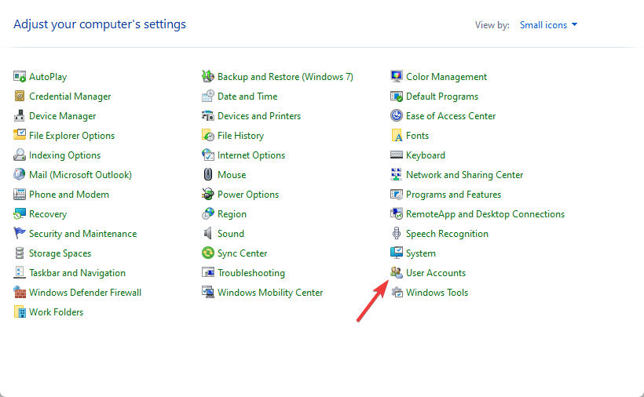The width and height of the screenshot is (644, 397).
Task: Open the User Accounts icon
Action: coord(397,273)
